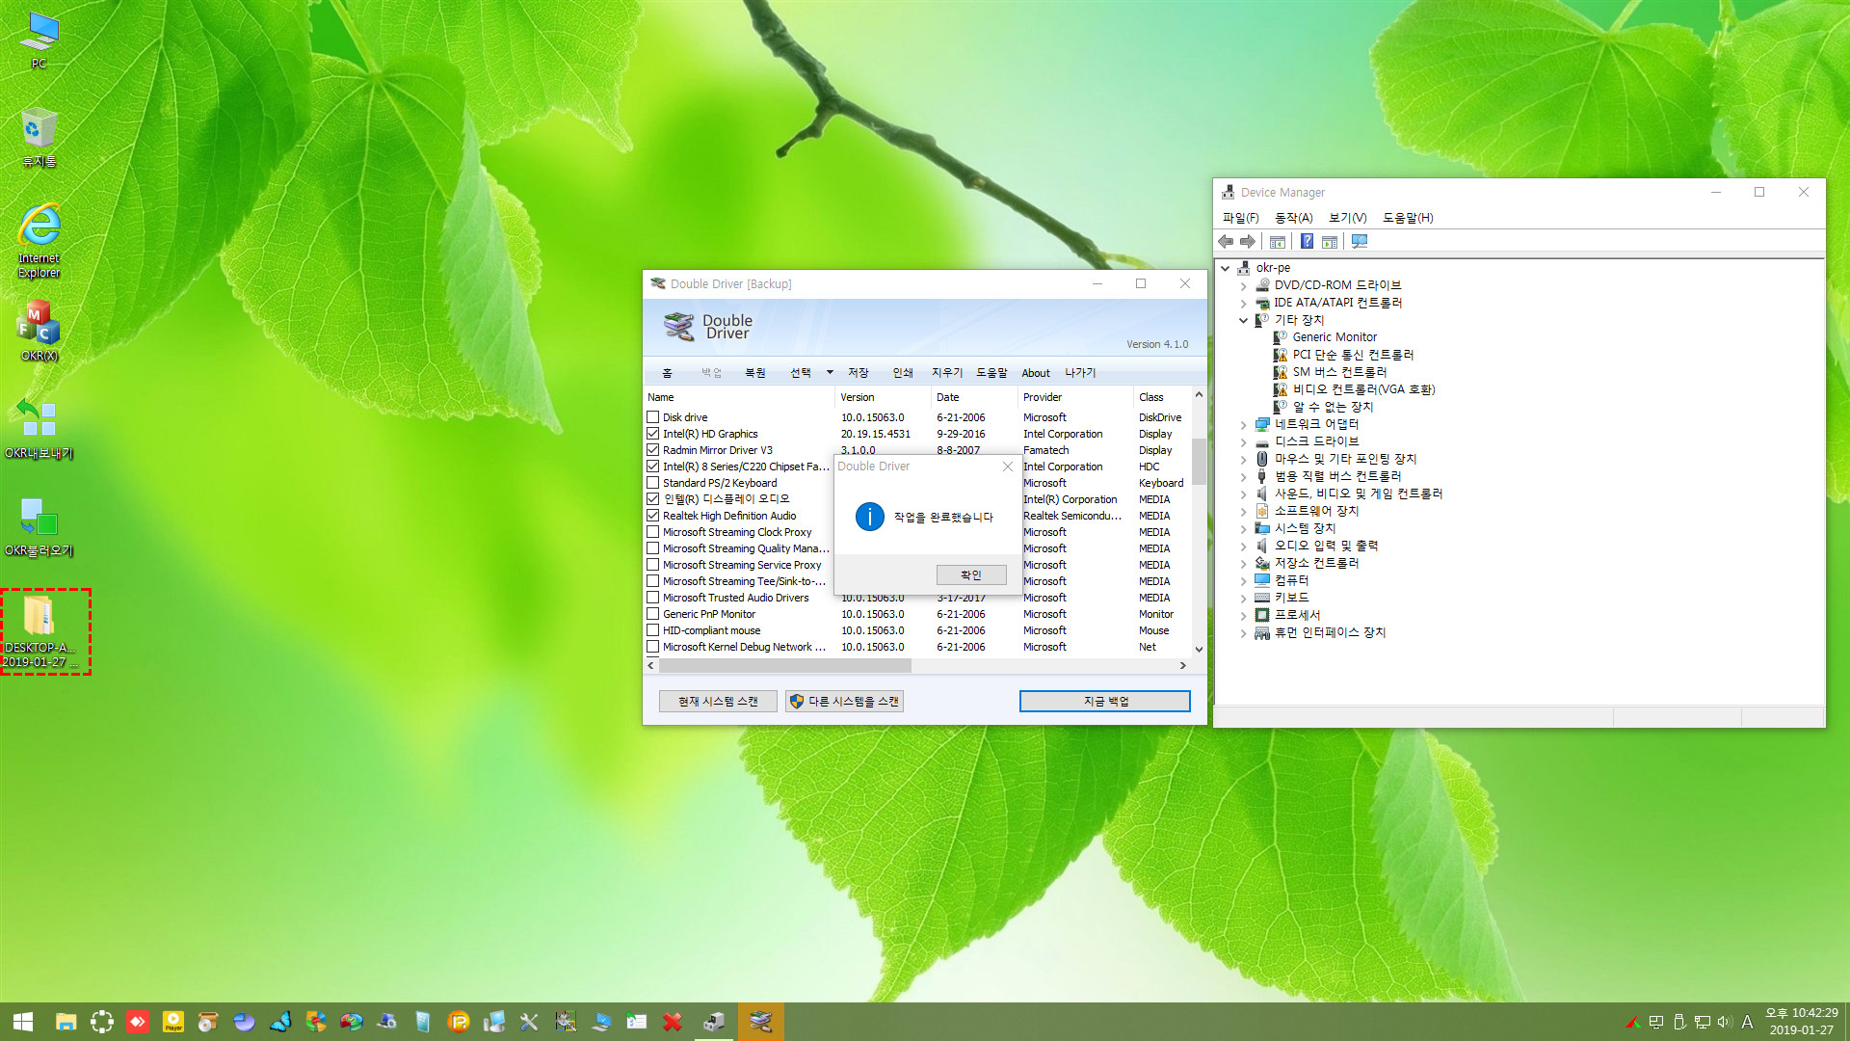The height and width of the screenshot is (1041, 1850).
Task: Open the 동작(A) menu in Device Manager
Action: [x=1293, y=218]
